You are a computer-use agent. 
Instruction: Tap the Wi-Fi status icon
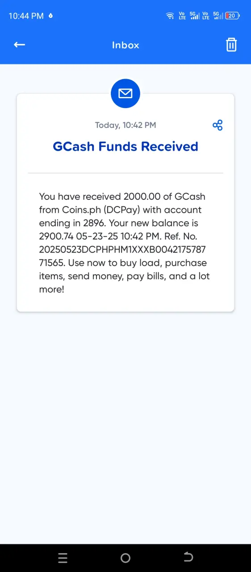click(x=170, y=16)
